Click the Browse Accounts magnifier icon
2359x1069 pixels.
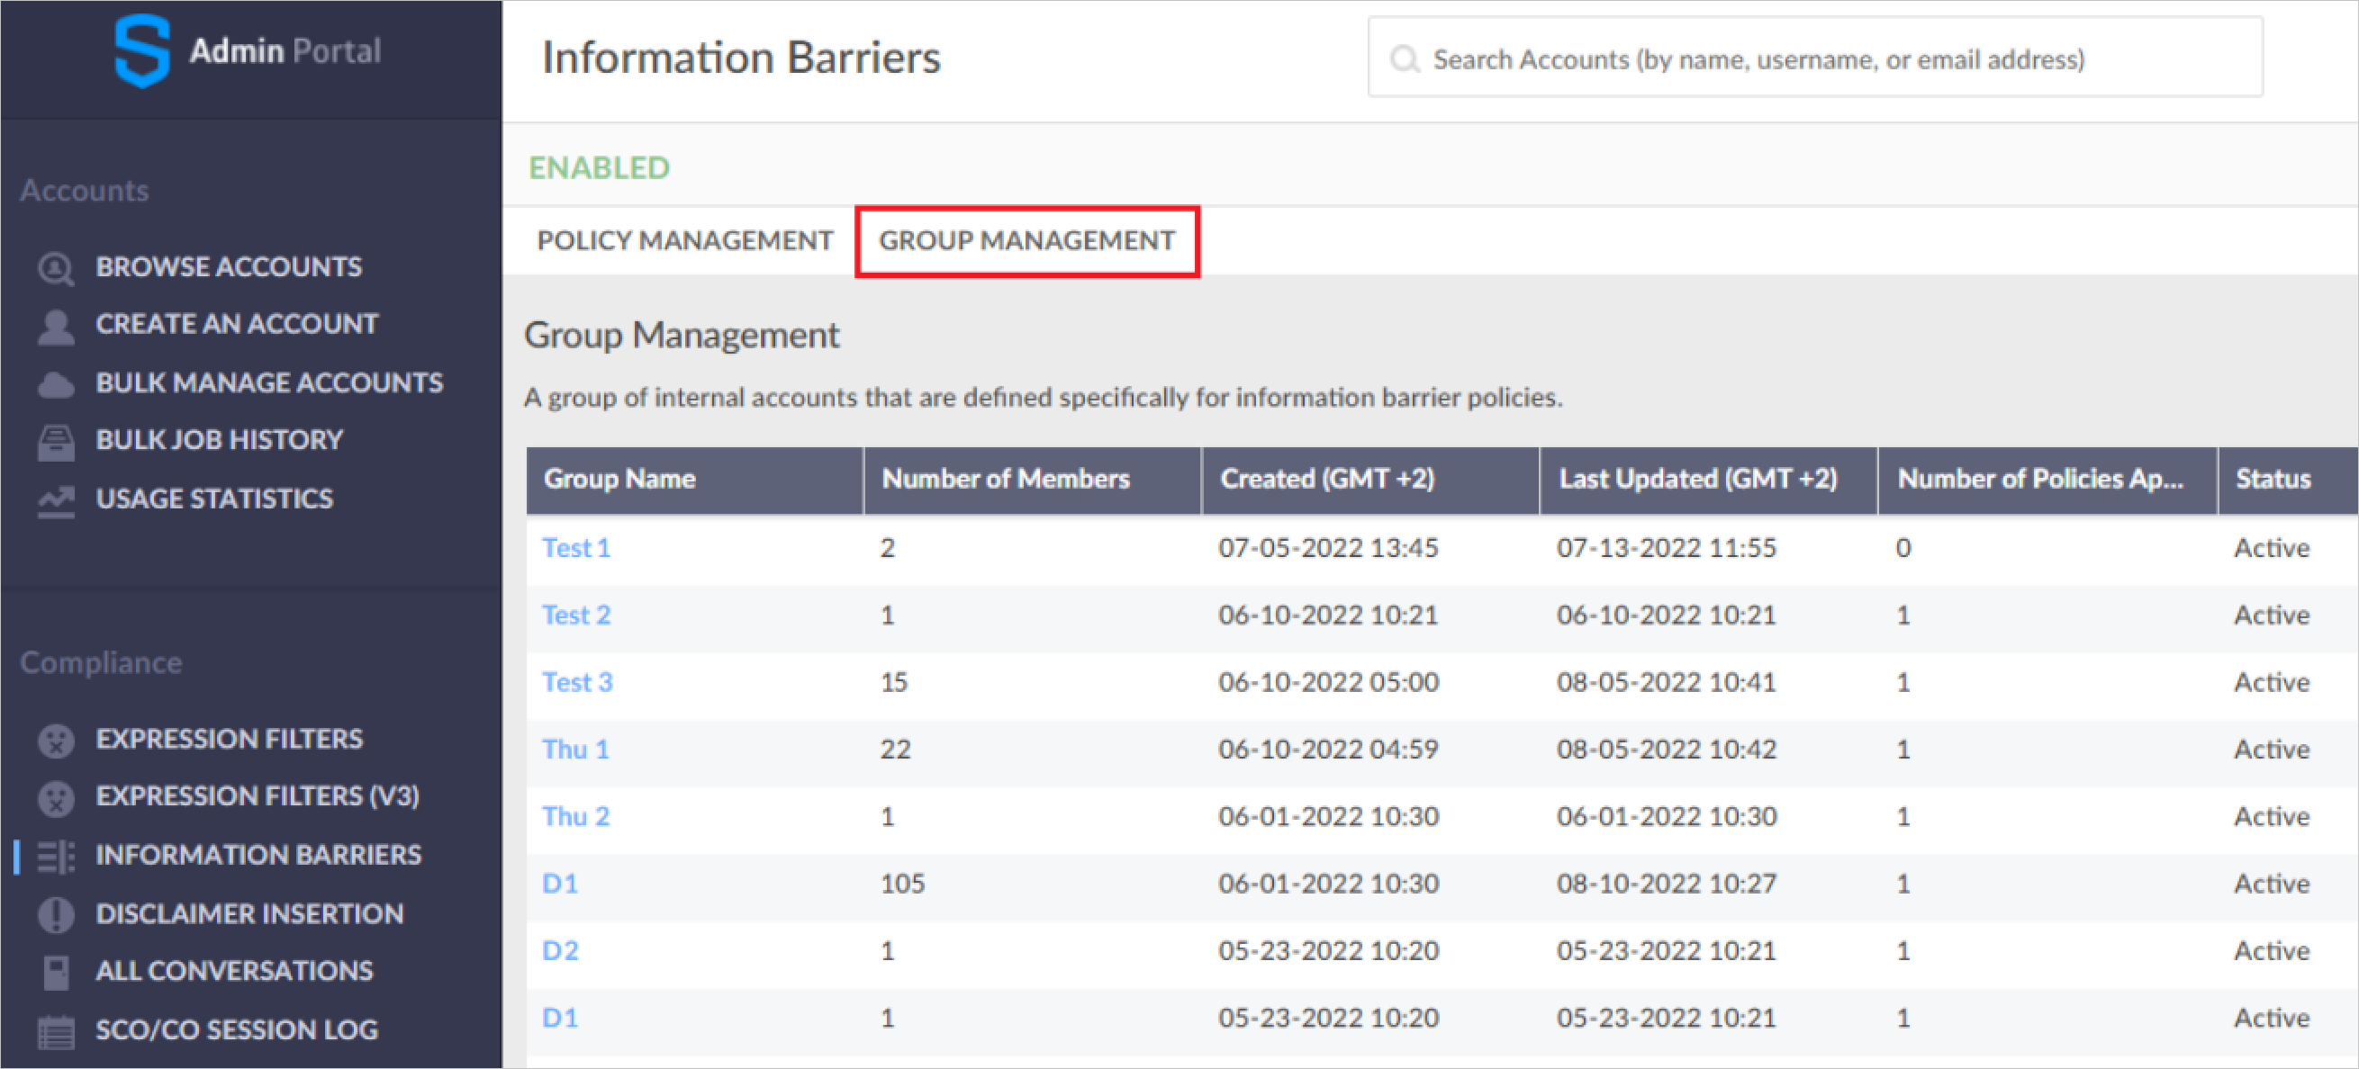[56, 268]
